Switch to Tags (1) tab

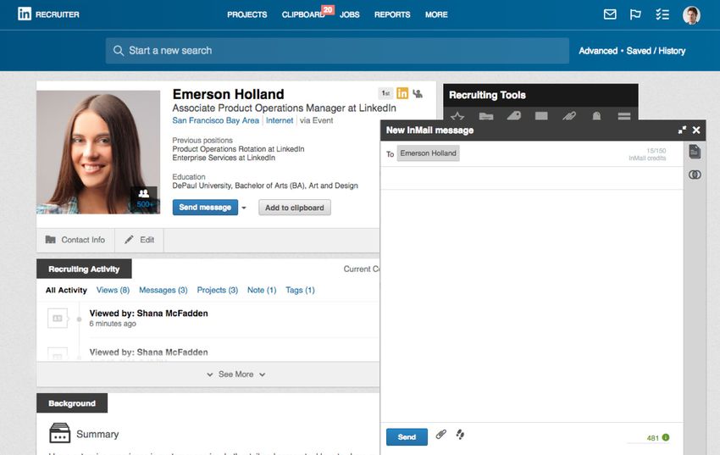point(301,290)
